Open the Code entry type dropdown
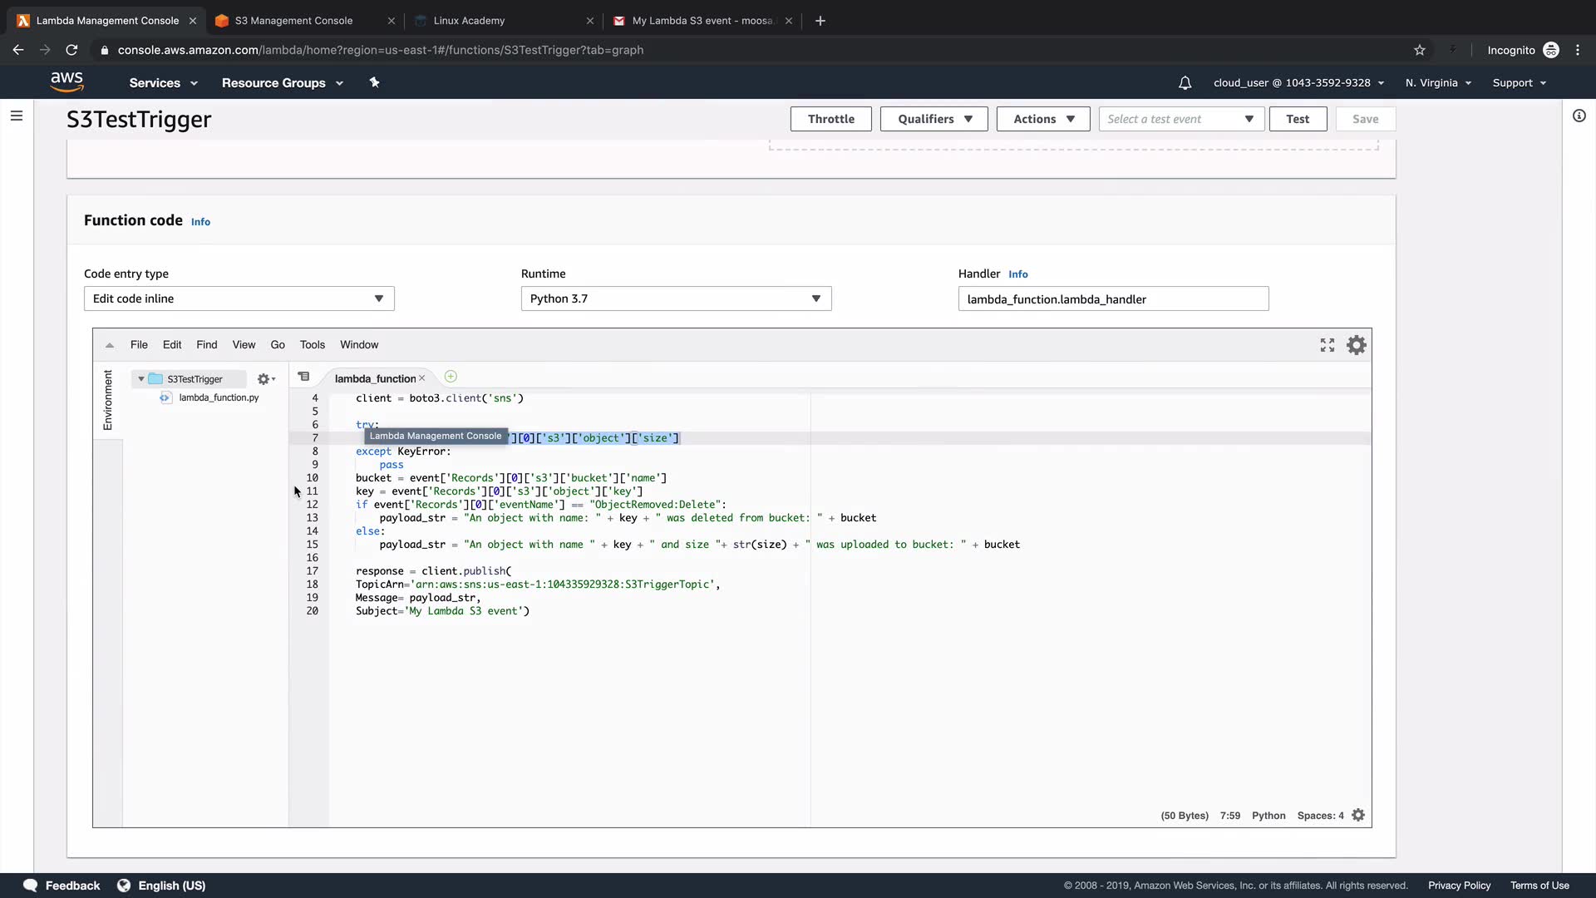 (239, 299)
